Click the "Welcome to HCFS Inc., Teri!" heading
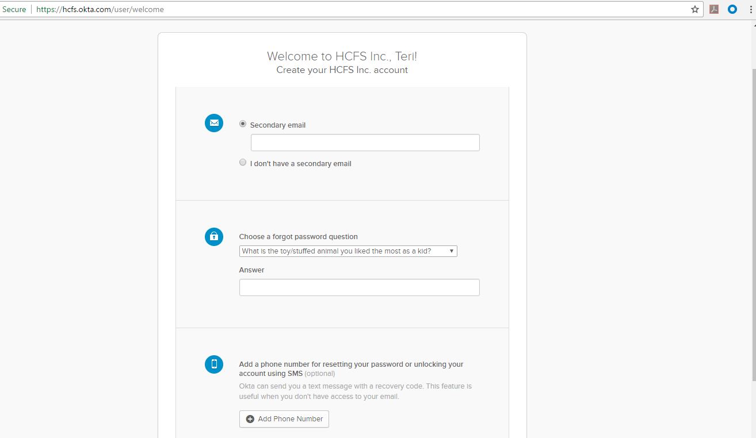 (x=342, y=56)
